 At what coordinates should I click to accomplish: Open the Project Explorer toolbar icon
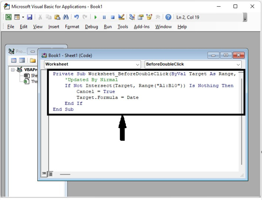132,17
